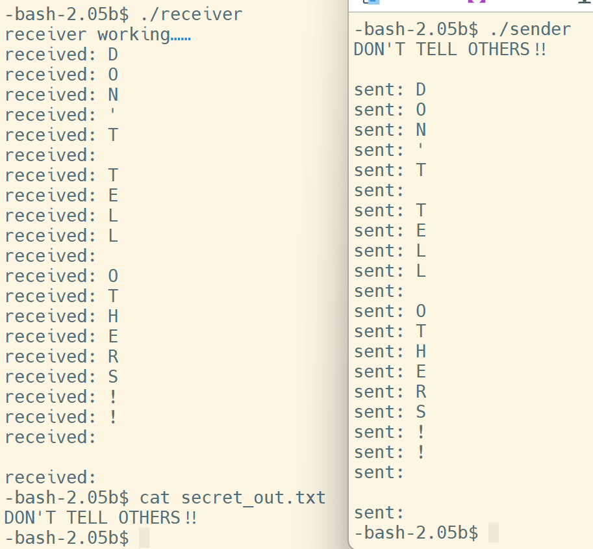Click the 'sent: D' line
Image resolution: width=593 pixels, height=549 pixels.
coord(390,90)
